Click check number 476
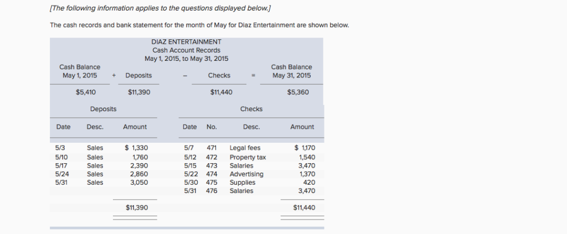This screenshot has width=567, height=234. [212, 191]
